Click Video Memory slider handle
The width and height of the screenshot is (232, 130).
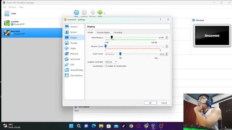[x=112, y=37]
